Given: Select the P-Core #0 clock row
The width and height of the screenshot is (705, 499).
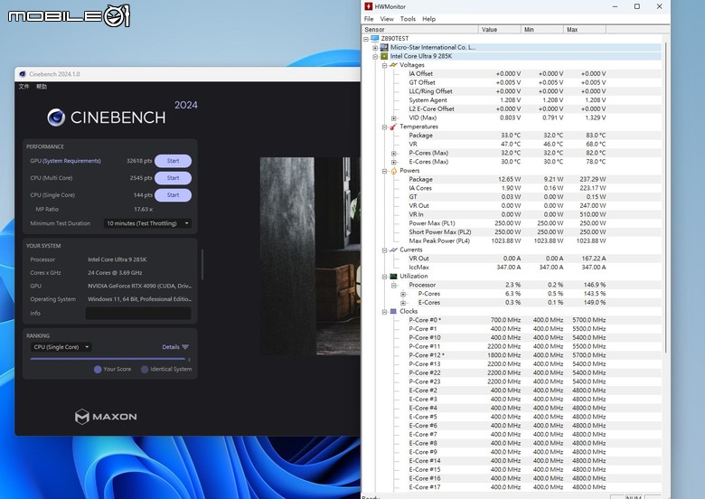Looking at the screenshot, I should coord(512,321).
